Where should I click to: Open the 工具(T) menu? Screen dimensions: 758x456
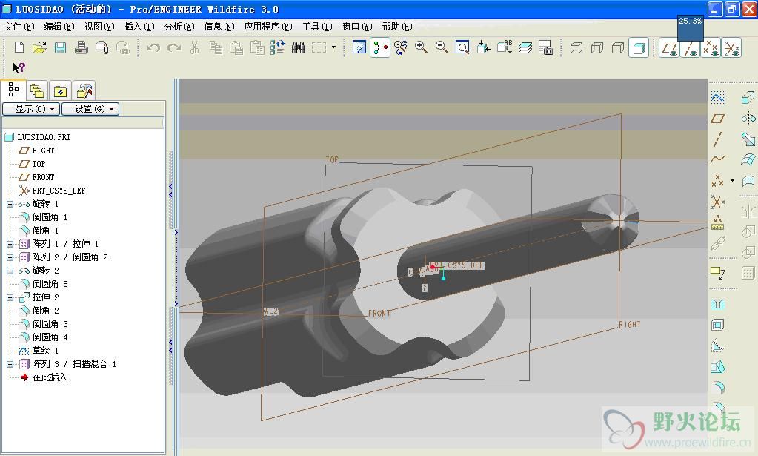(317, 27)
